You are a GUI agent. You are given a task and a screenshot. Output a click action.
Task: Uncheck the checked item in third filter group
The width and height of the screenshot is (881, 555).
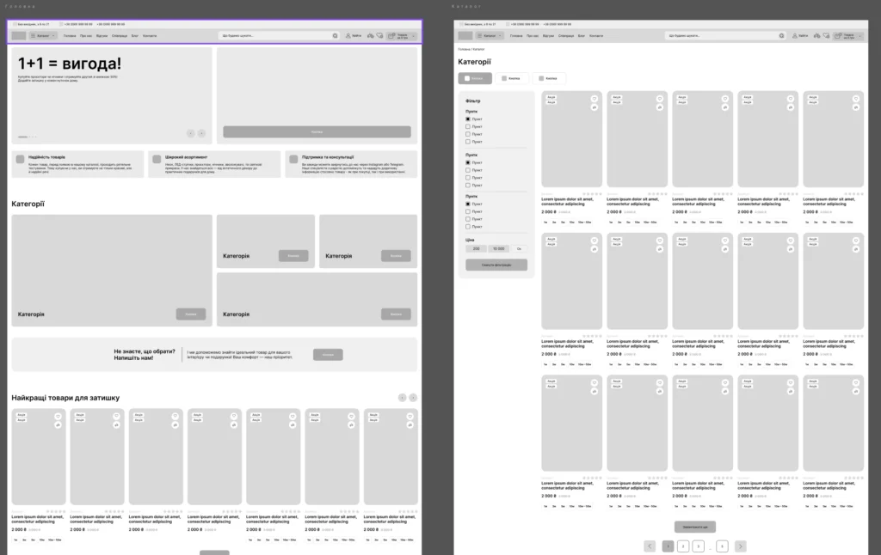coord(467,204)
